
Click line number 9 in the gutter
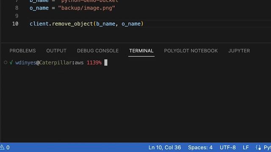click(x=17, y=16)
